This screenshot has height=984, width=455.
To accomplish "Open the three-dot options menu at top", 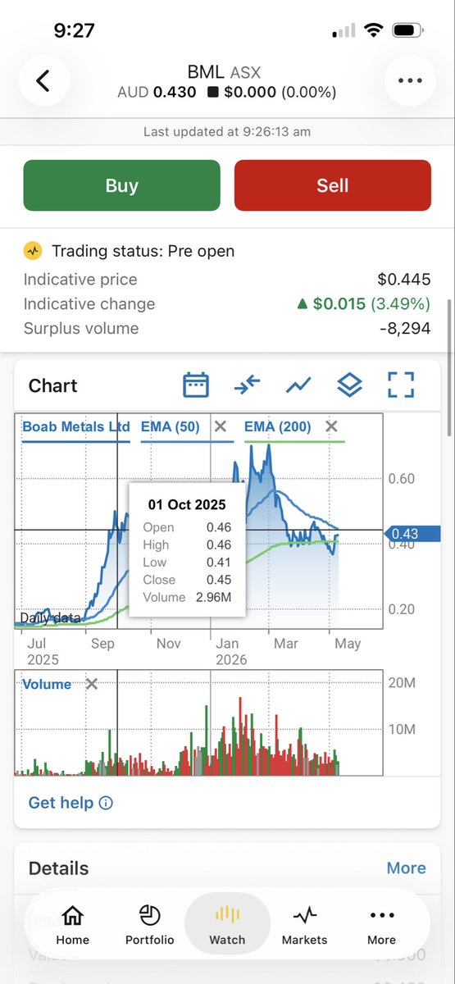I will click(x=408, y=80).
